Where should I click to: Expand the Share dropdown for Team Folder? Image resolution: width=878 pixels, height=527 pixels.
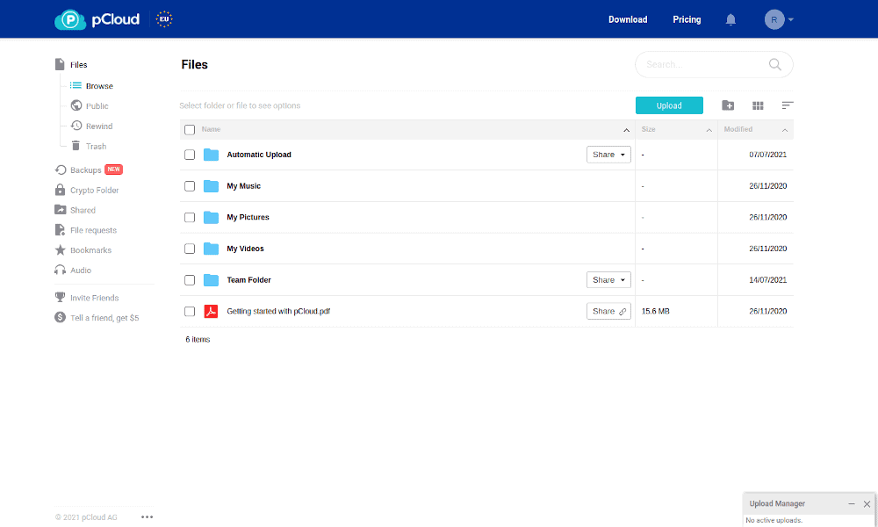tap(608, 280)
